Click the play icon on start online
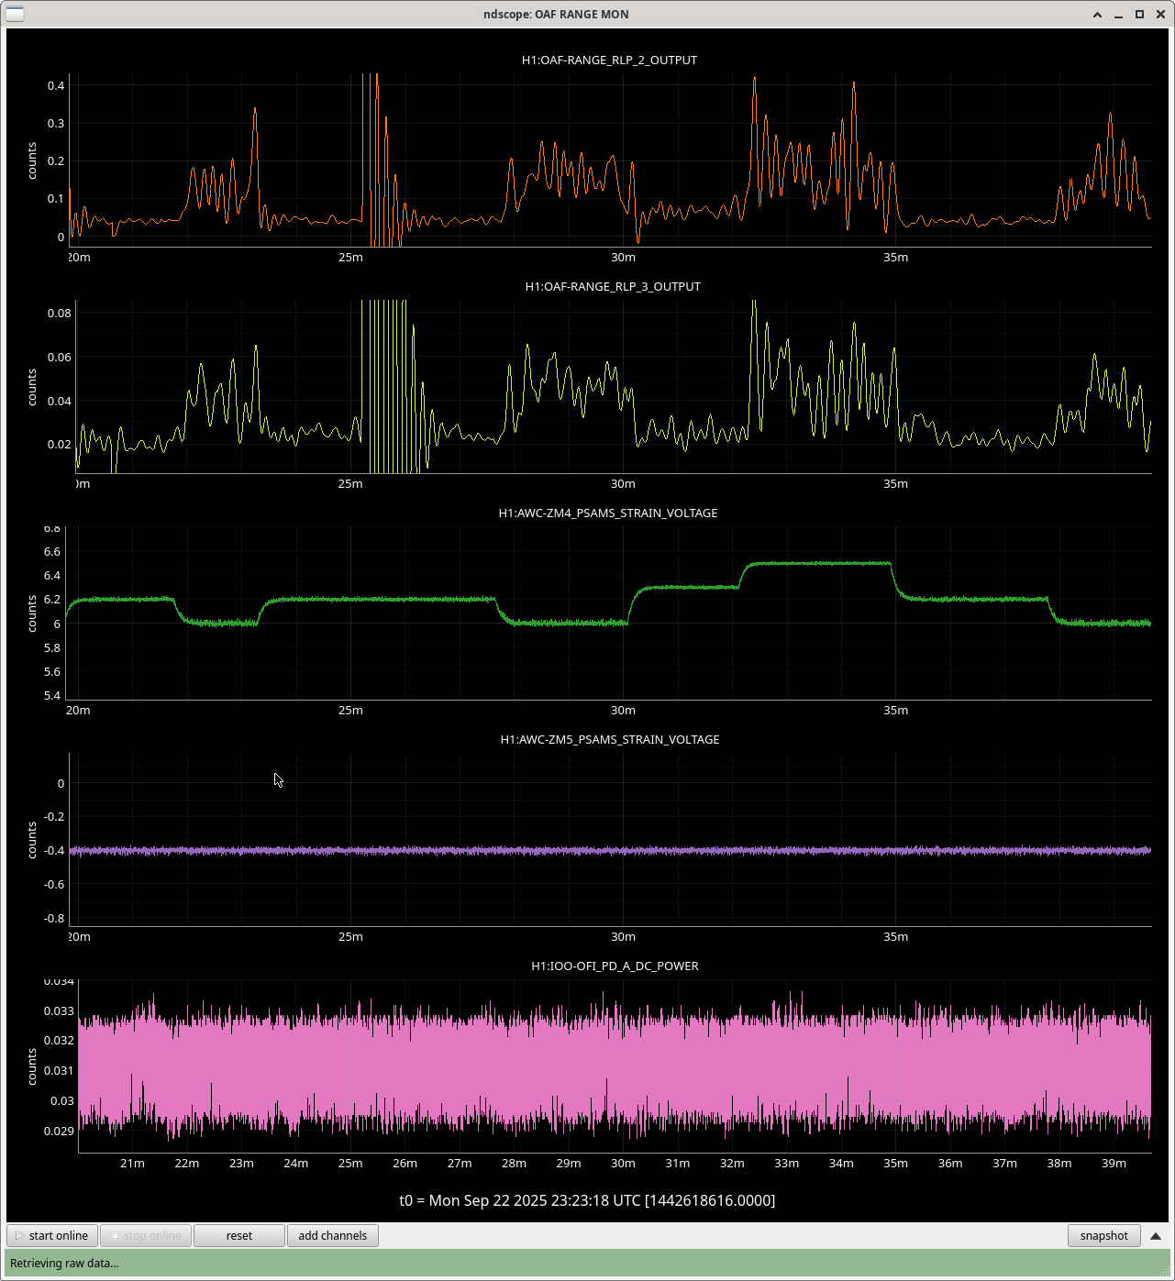 19,1236
